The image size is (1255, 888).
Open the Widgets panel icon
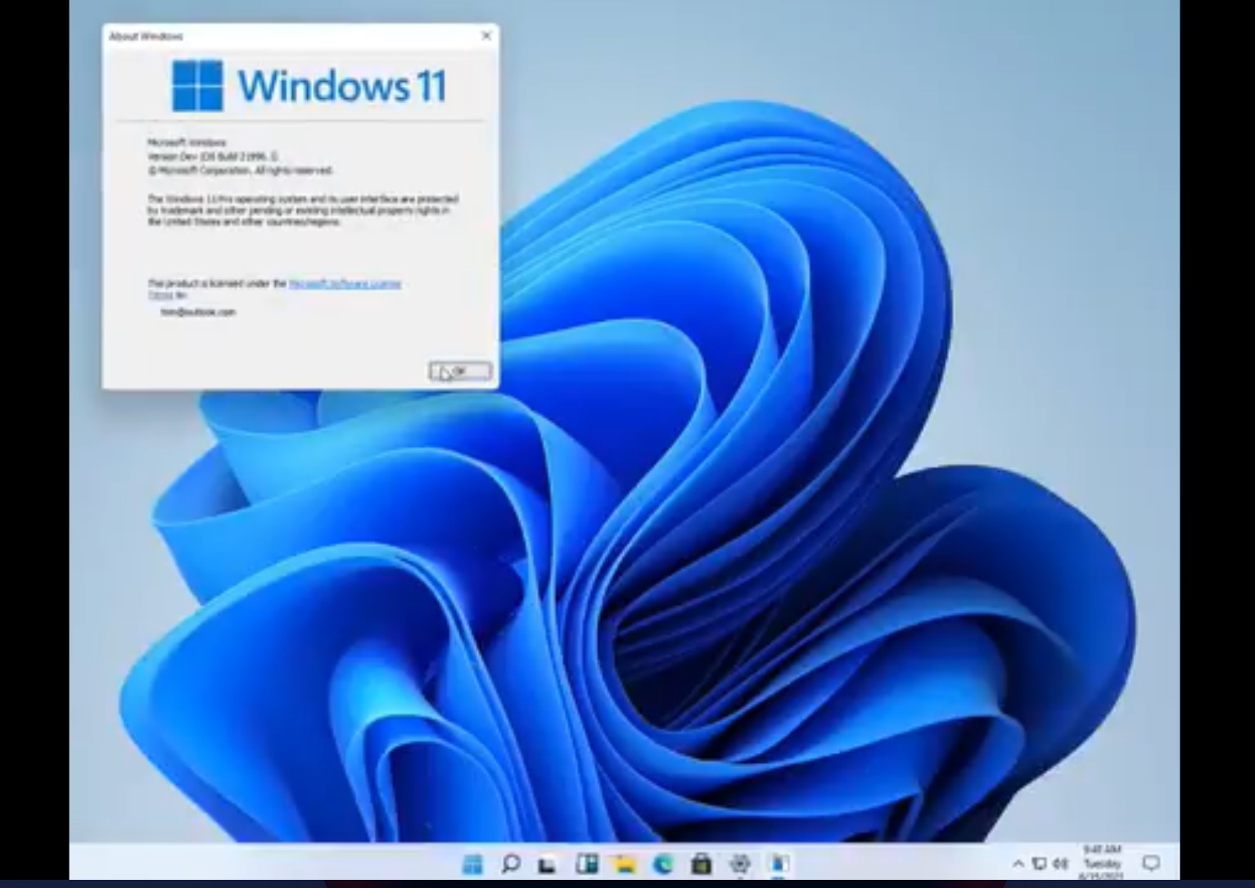point(586,863)
